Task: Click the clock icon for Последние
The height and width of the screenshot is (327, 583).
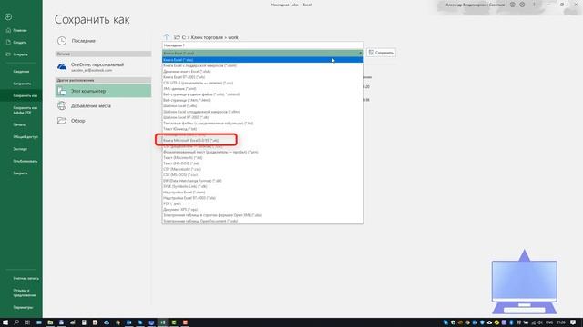Action: (x=62, y=41)
